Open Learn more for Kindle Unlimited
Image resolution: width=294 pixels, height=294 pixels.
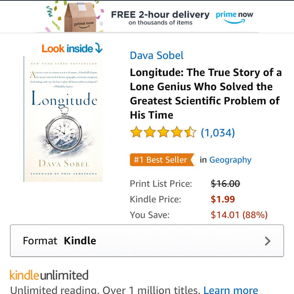point(231,290)
